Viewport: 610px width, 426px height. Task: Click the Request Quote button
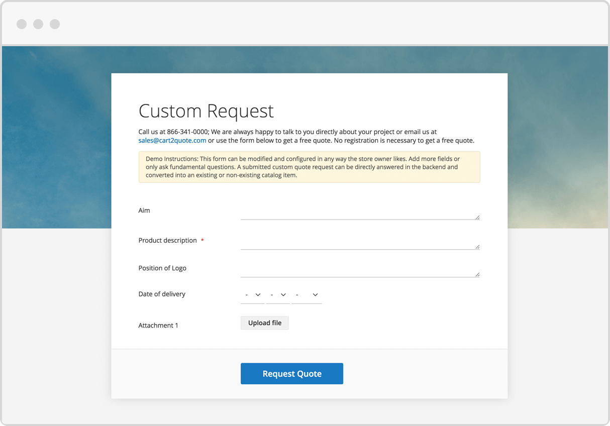292,374
